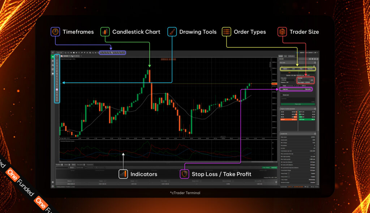Open the cTrader hamburger main menu
Image resolution: width=370 pixels, height=213 pixels.
click(53, 53)
